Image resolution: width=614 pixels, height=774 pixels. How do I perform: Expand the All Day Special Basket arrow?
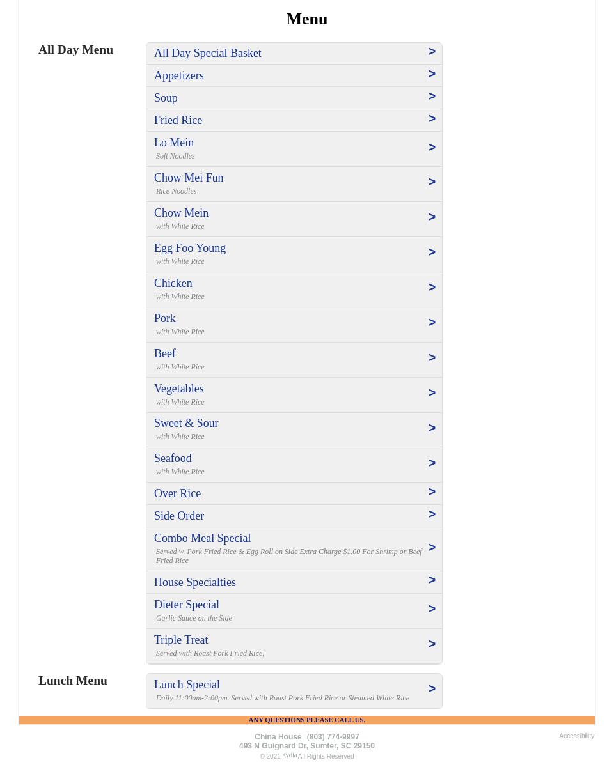pos(432,52)
